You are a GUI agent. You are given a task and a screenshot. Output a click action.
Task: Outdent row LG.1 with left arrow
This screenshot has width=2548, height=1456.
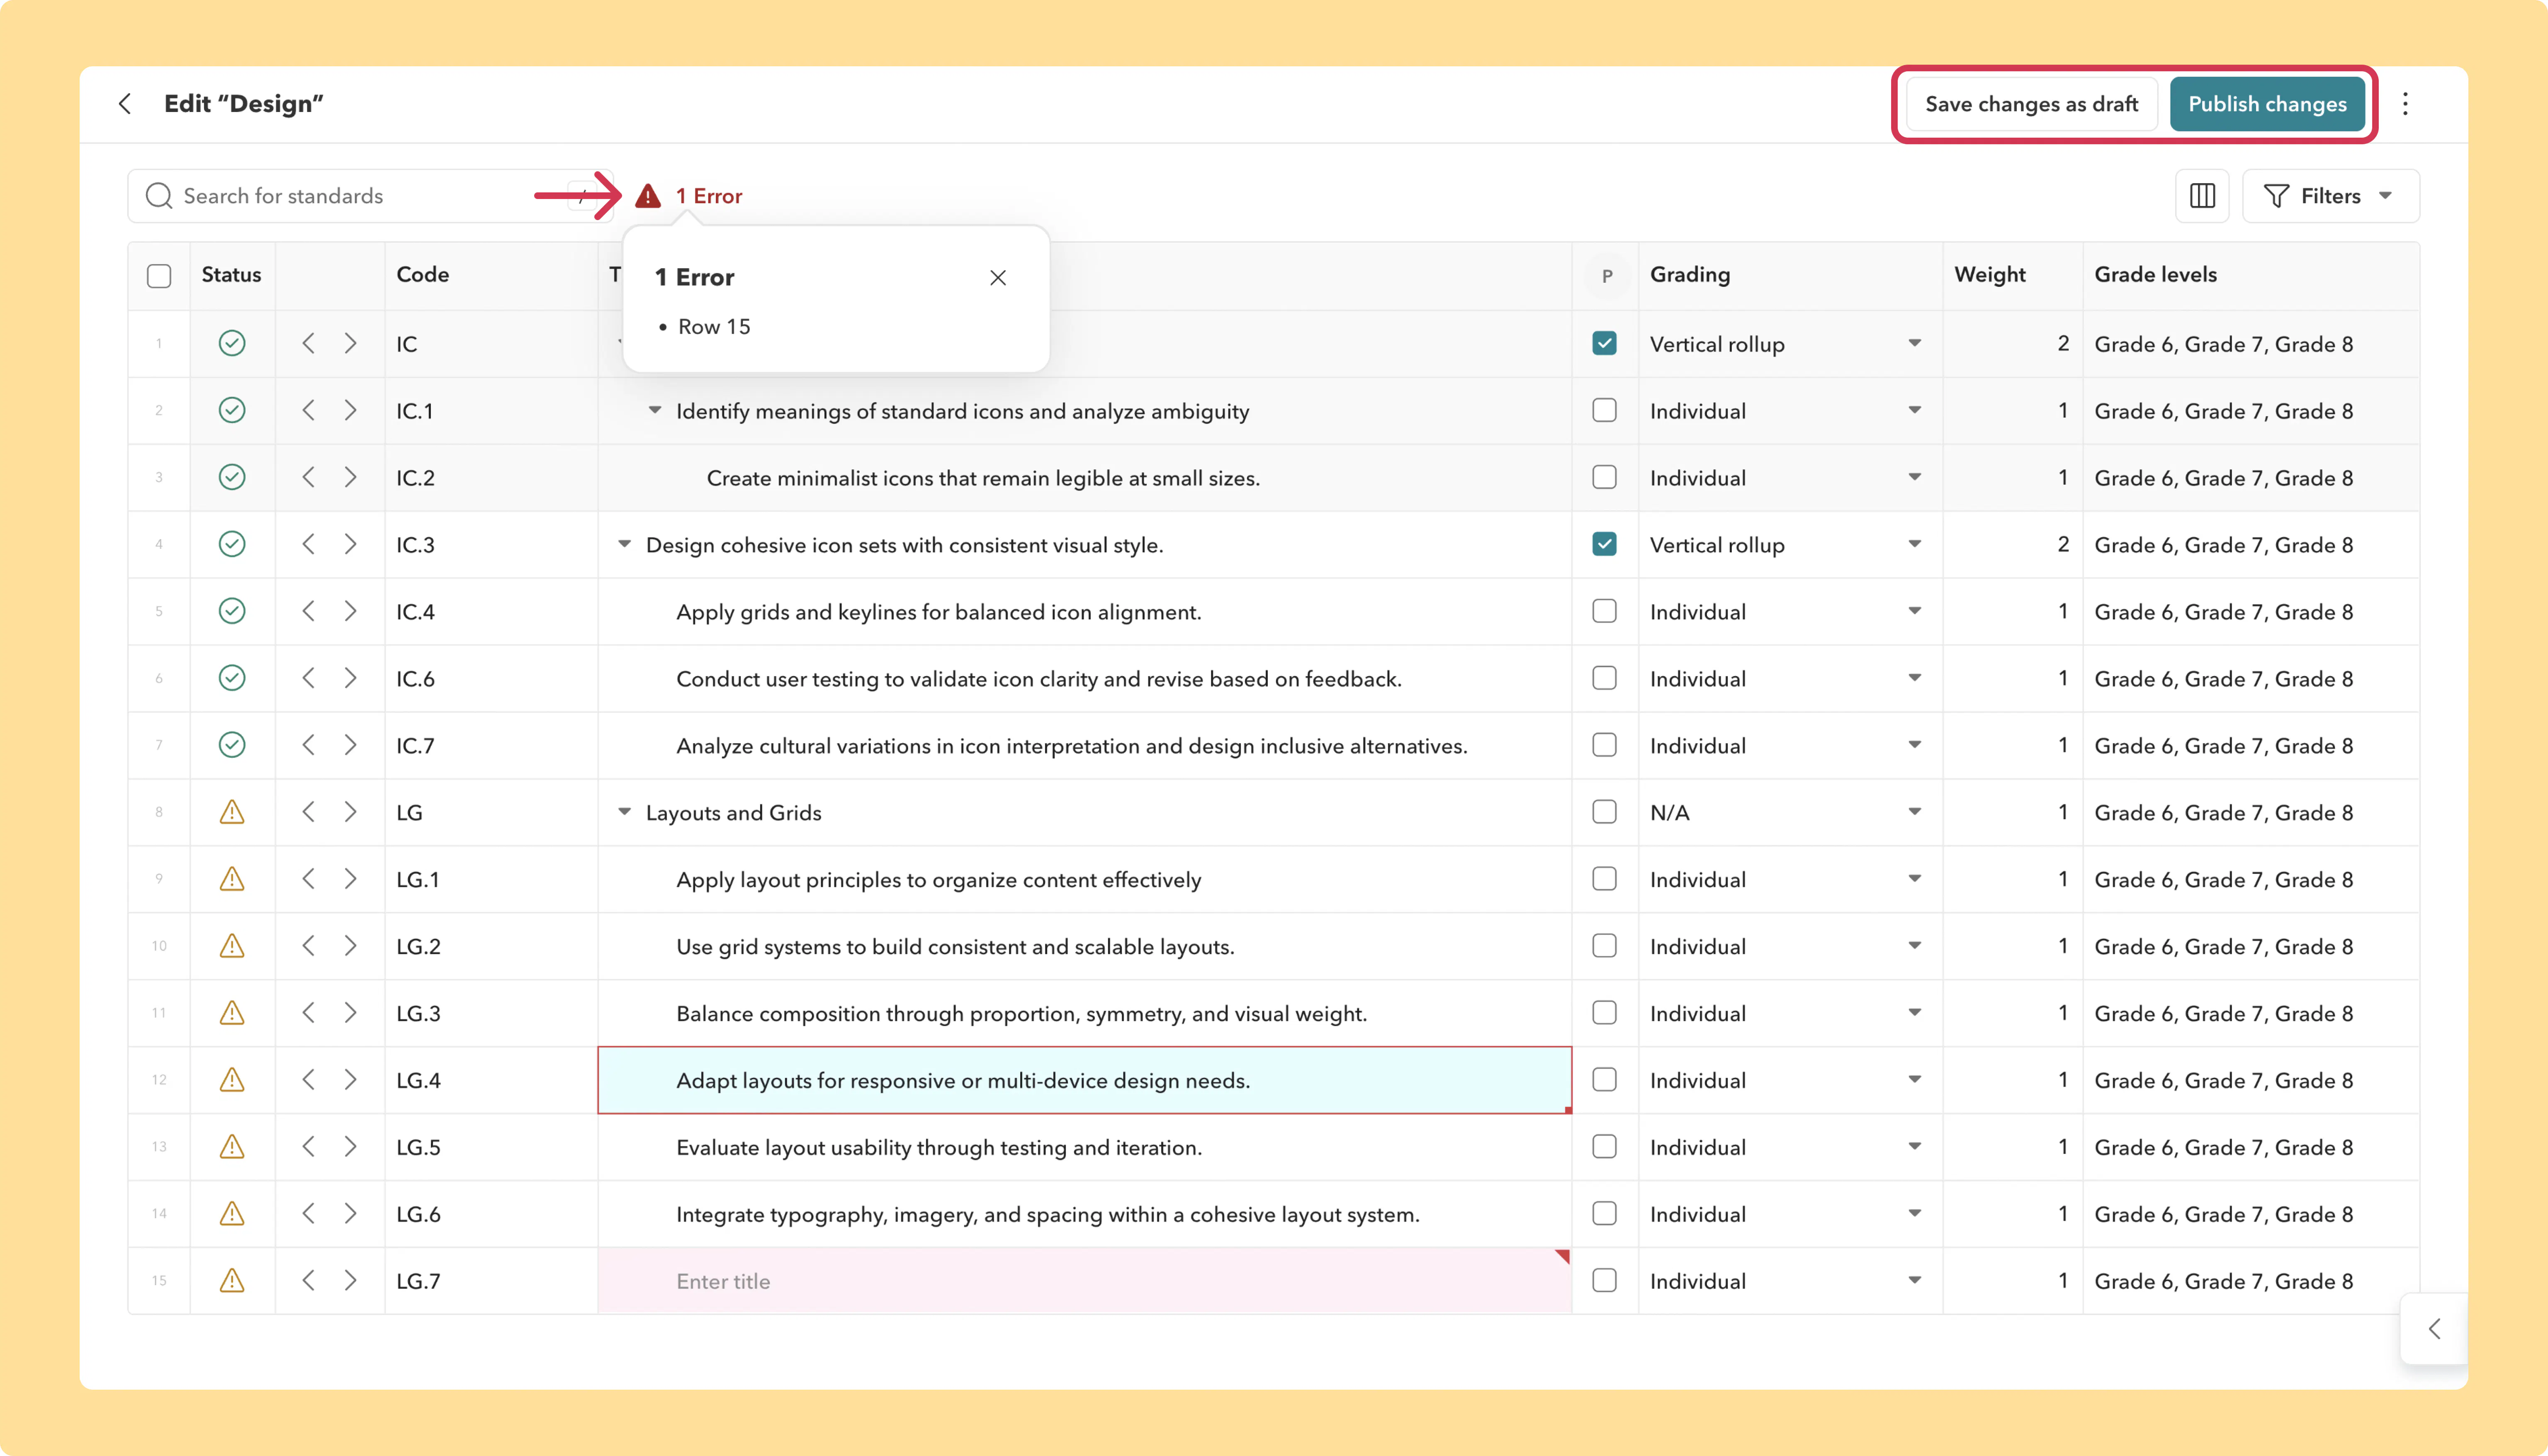pos(309,879)
